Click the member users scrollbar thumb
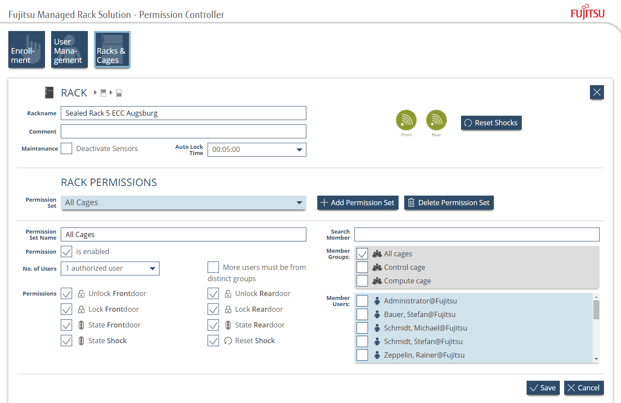Image resolution: width=621 pixels, height=403 pixels. [x=596, y=310]
